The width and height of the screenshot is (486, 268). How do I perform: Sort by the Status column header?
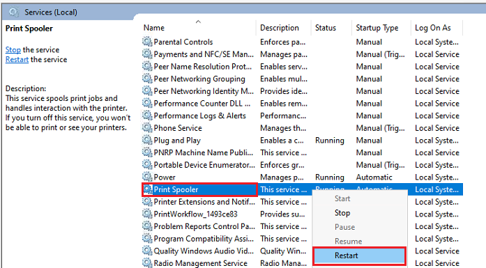click(326, 28)
